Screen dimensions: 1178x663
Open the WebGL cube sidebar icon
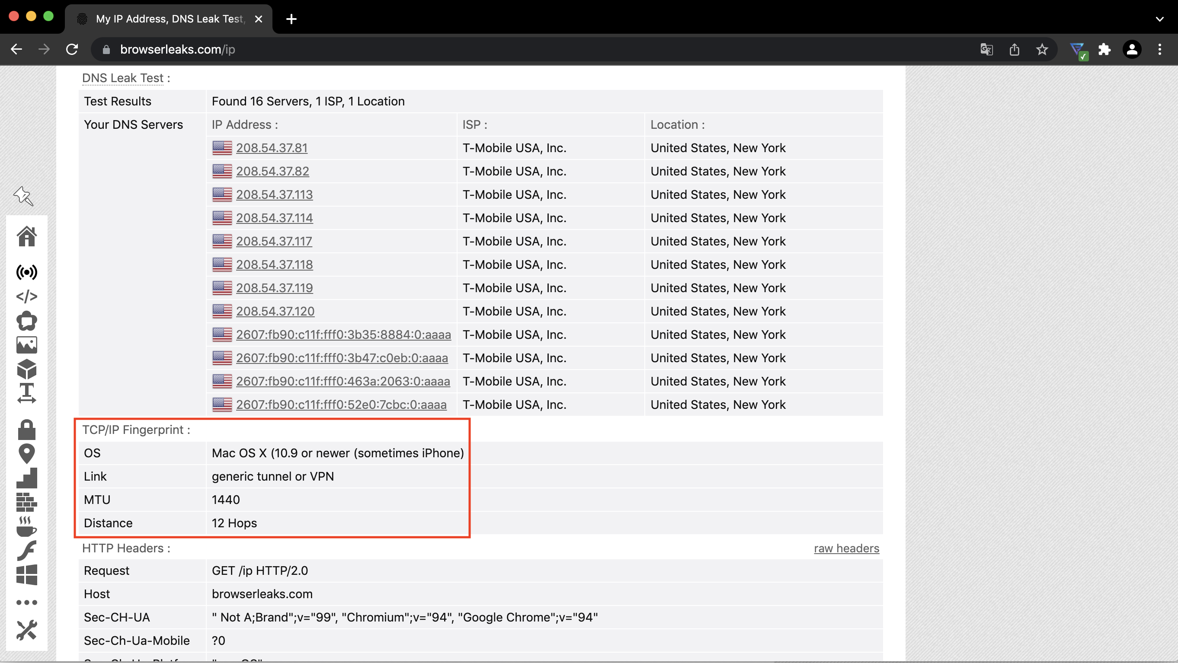pyautogui.click(x=26, y=369)
